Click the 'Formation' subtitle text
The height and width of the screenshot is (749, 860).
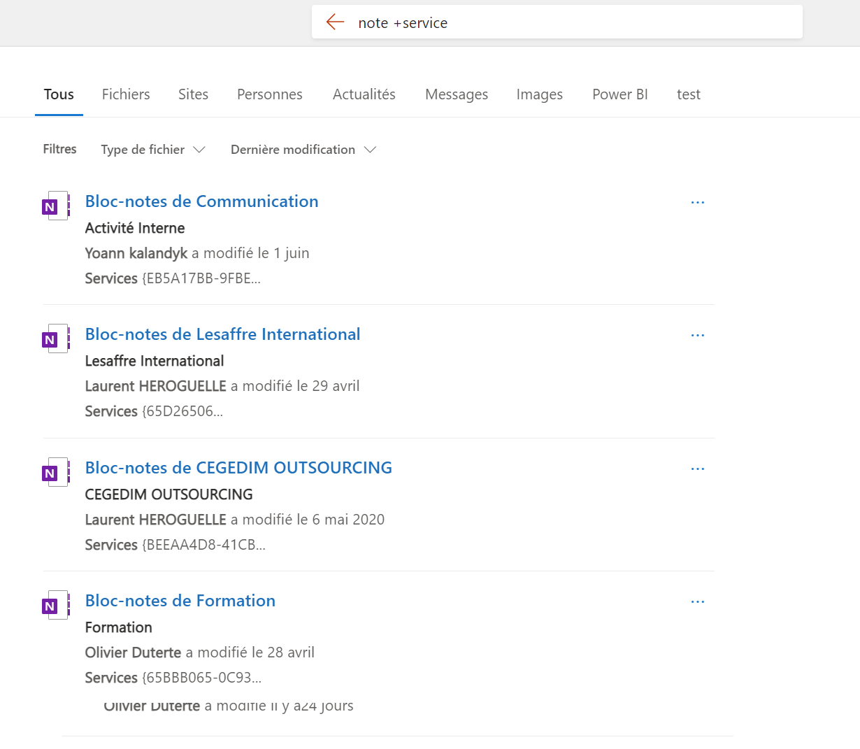coord(119,627)
